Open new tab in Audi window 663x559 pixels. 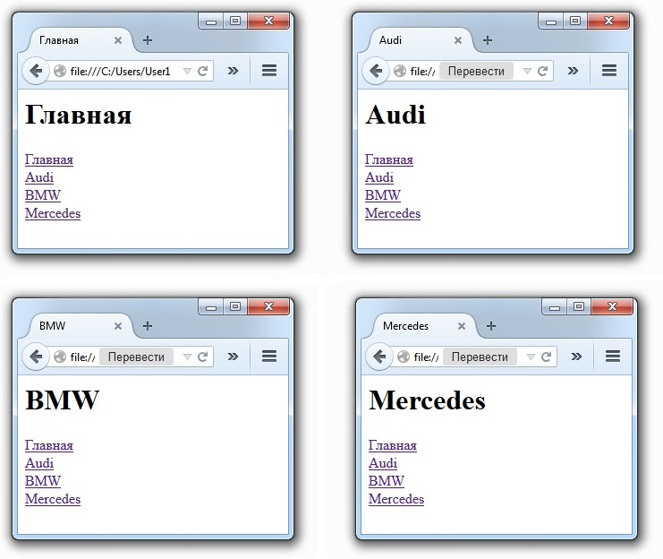tap(488, 40)
